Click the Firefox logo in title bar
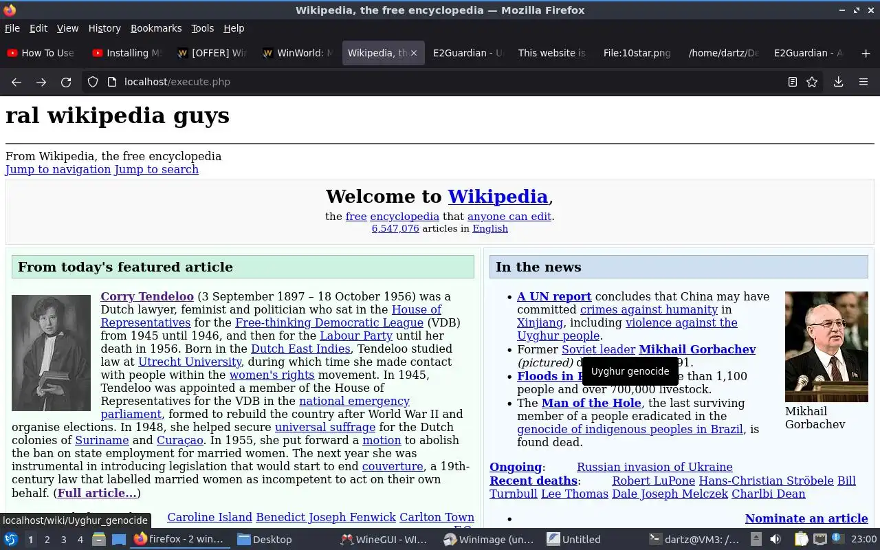 point(10,10)
